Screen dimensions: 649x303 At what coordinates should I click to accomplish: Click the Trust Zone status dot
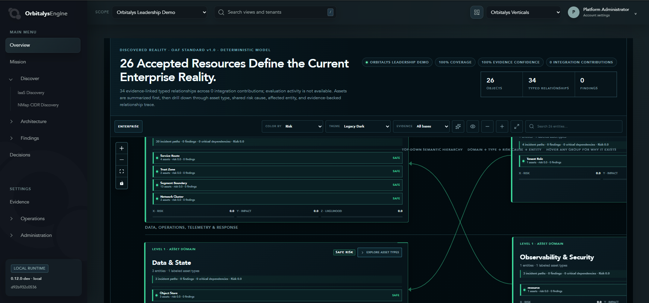point(157,171)
